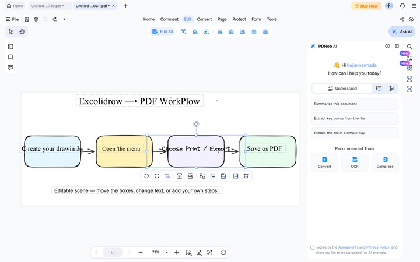Open a new tab with plus button

pos(125,6)
